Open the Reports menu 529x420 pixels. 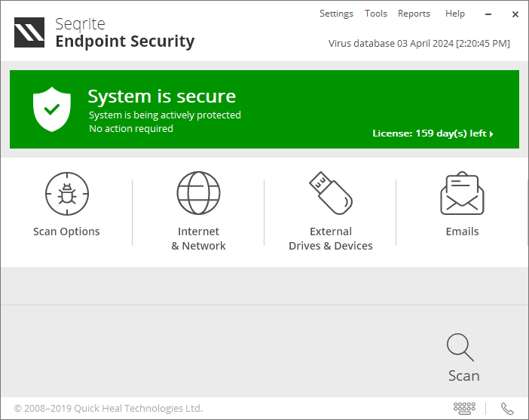tap(414, 14)
